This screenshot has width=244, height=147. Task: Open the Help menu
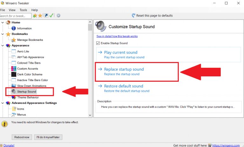(x=35, y=10)
